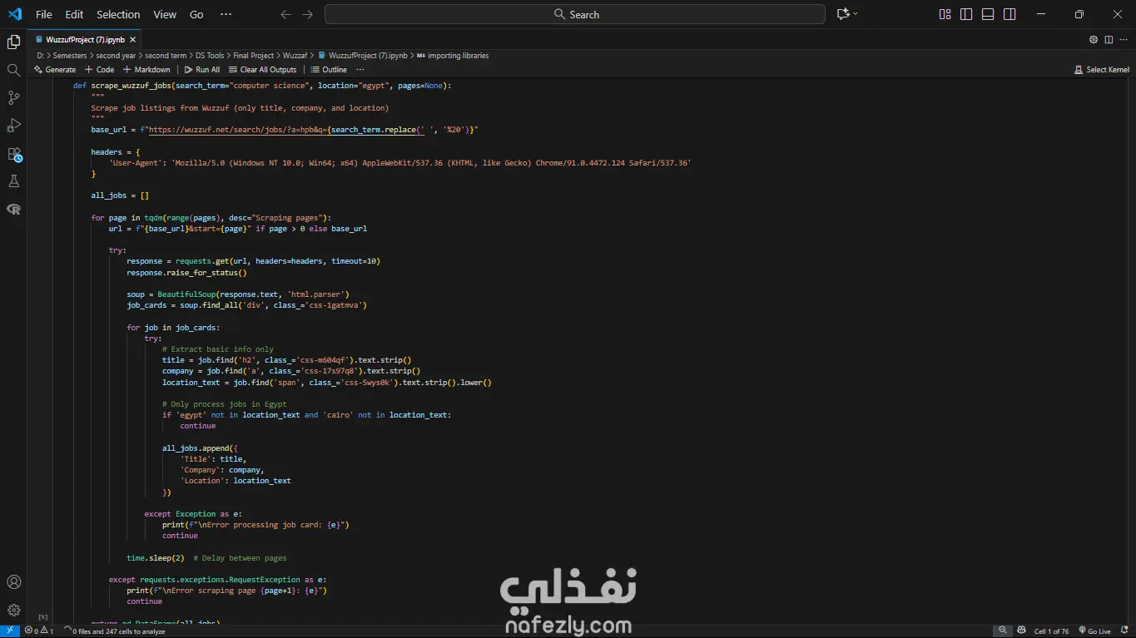Split the notebook editor to the right
The width and height of the screenshot is (1136, 638).
[1109, 39]
